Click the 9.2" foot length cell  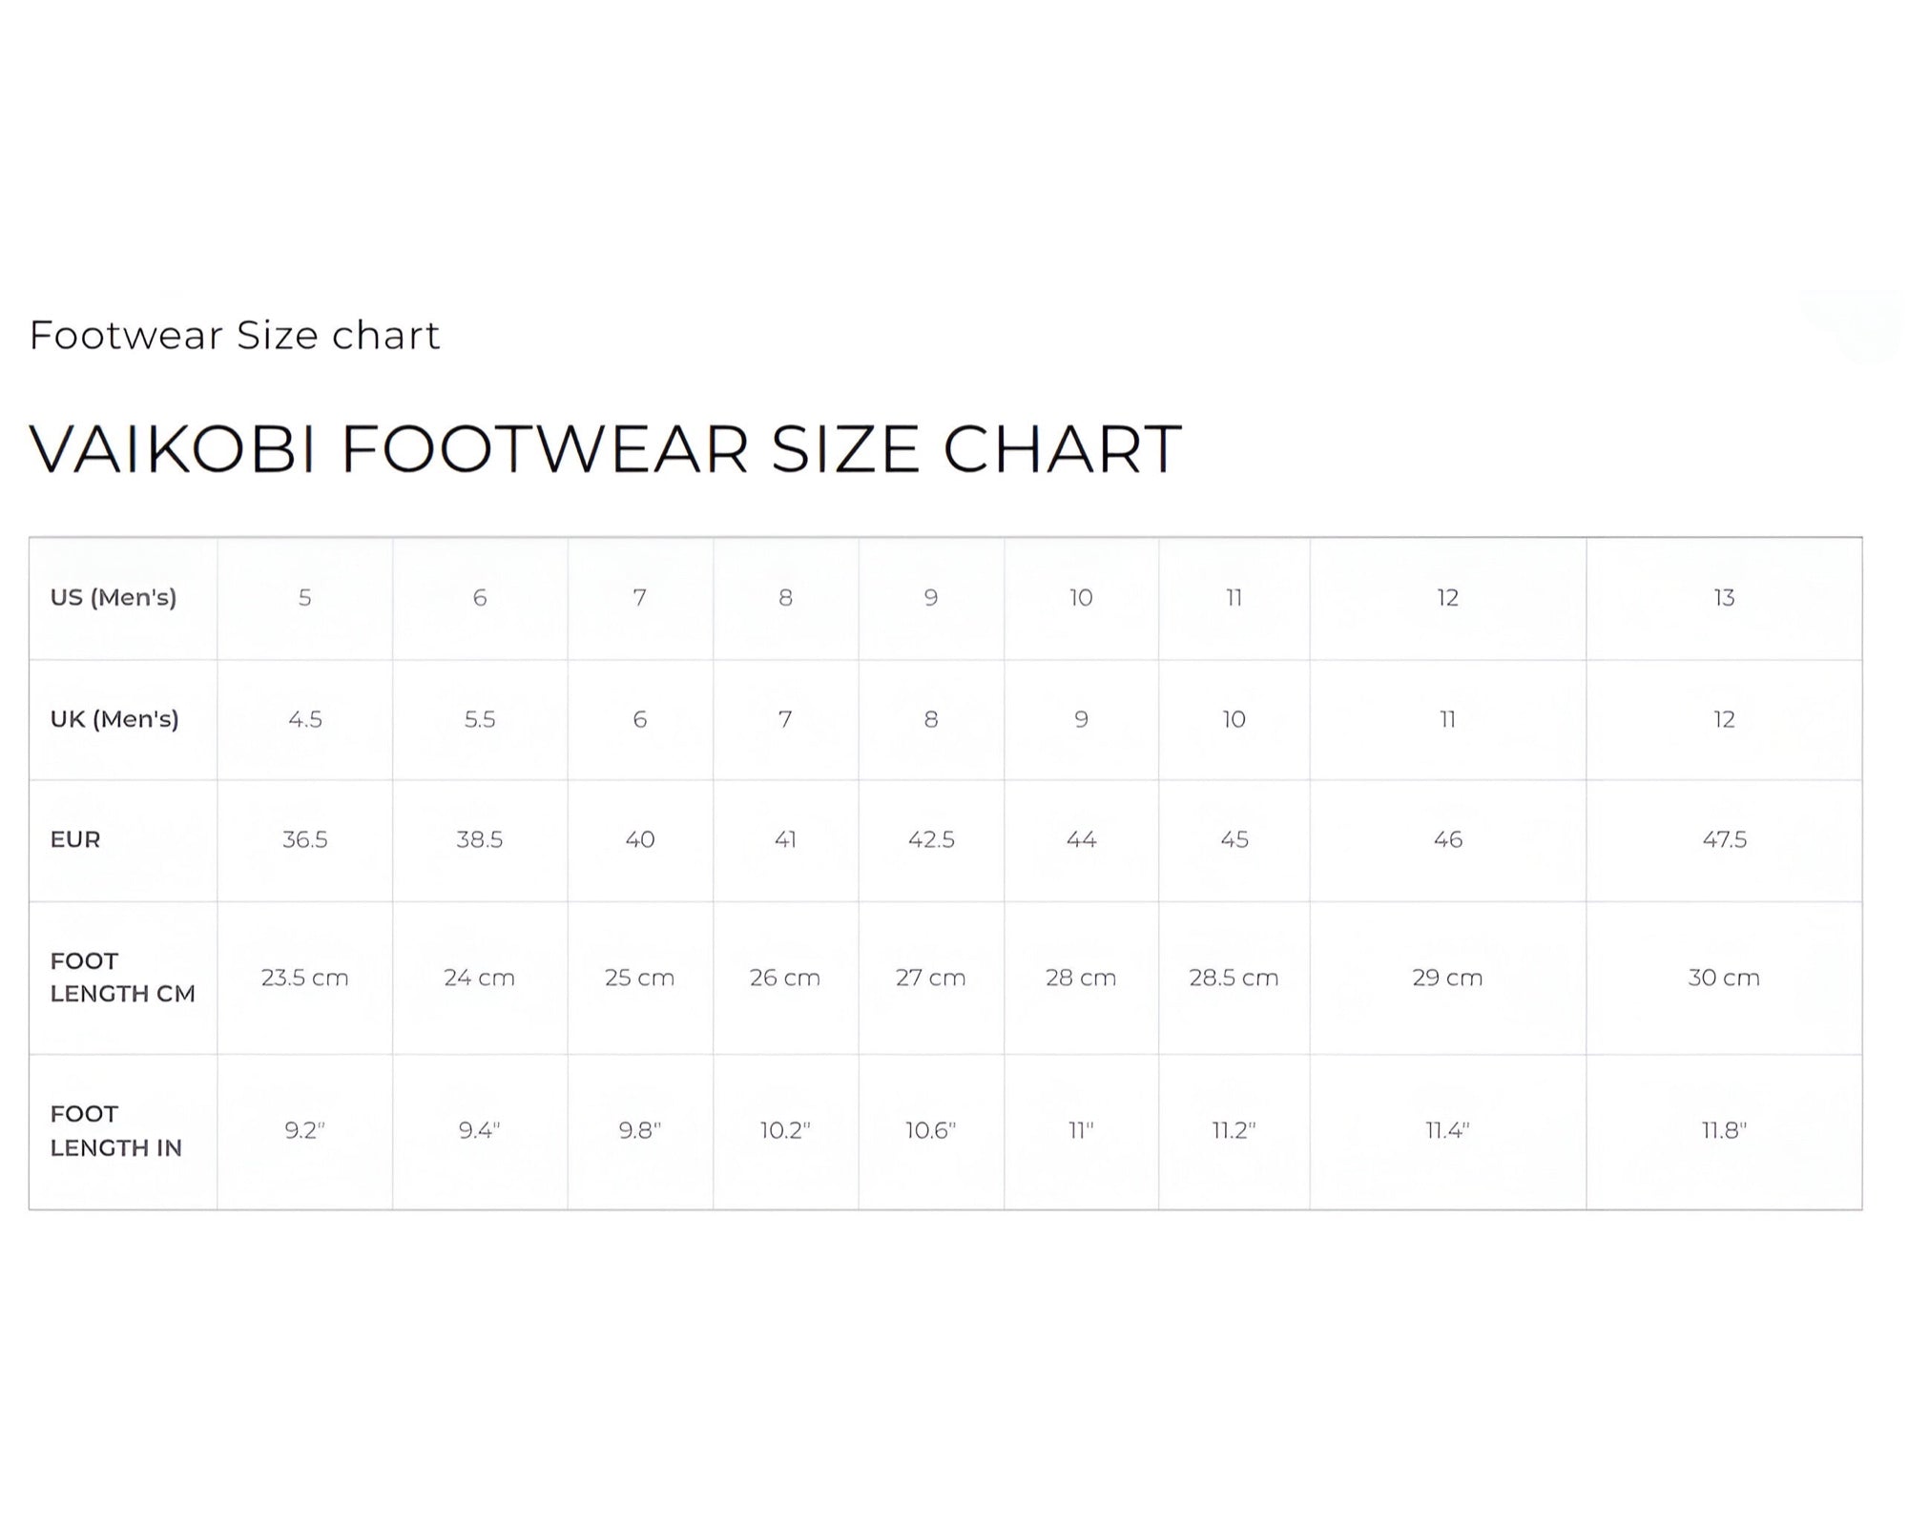pyautogui.click(x=304, y=1130)
